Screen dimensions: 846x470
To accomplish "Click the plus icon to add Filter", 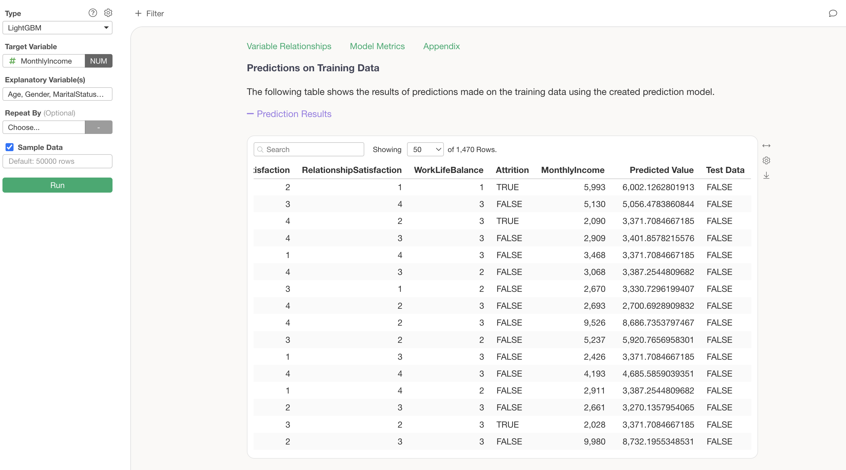I will tap(138, 14).
